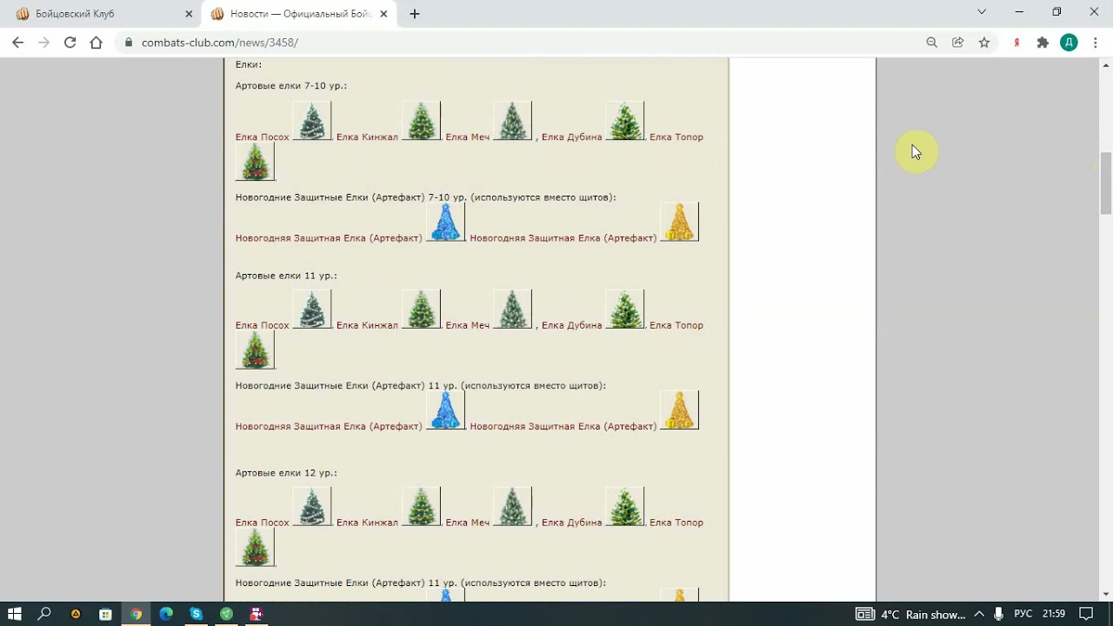Bookmark this page with the star icon
1113x626 pixels.
point(983,42)
